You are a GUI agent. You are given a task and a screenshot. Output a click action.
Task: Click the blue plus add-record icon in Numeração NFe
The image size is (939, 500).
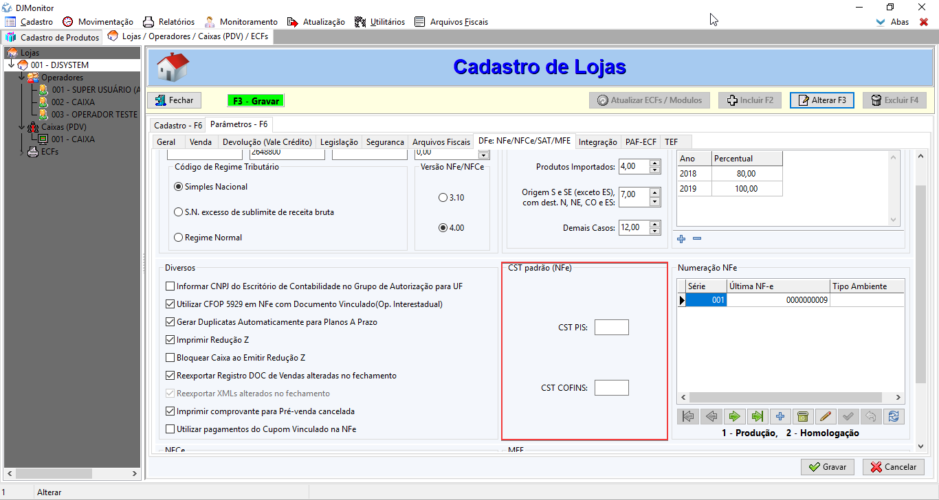click(780, 416)
